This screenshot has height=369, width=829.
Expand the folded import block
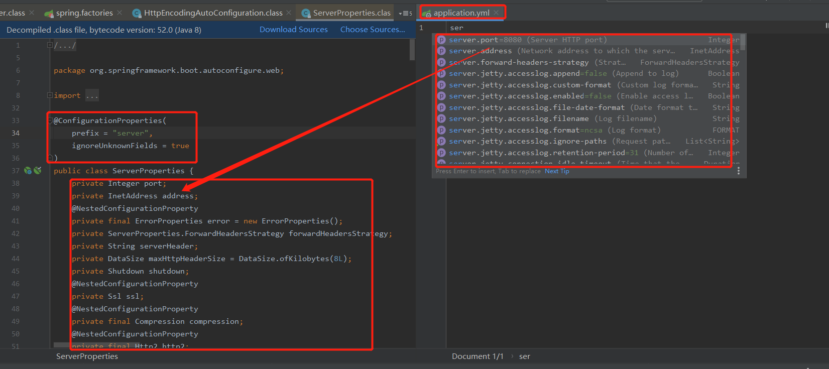(x=50, y=95)
